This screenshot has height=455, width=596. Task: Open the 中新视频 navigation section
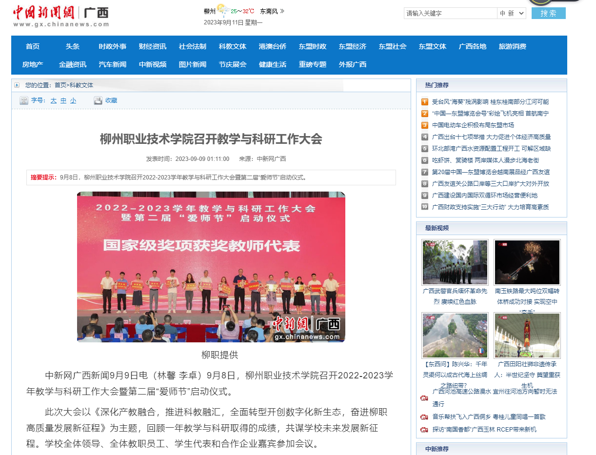(x=153, y=64)
